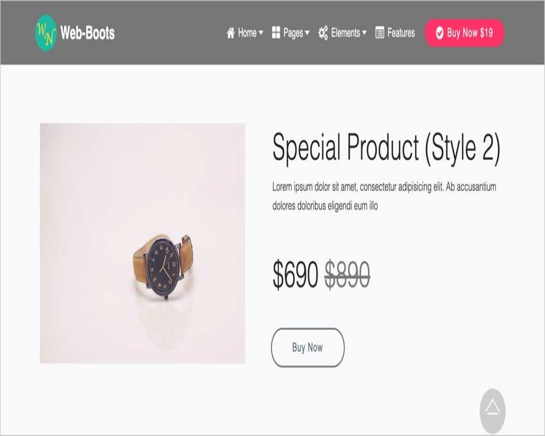
Task: Click the Web-Boots brand name link
Action: coord(87,33)
